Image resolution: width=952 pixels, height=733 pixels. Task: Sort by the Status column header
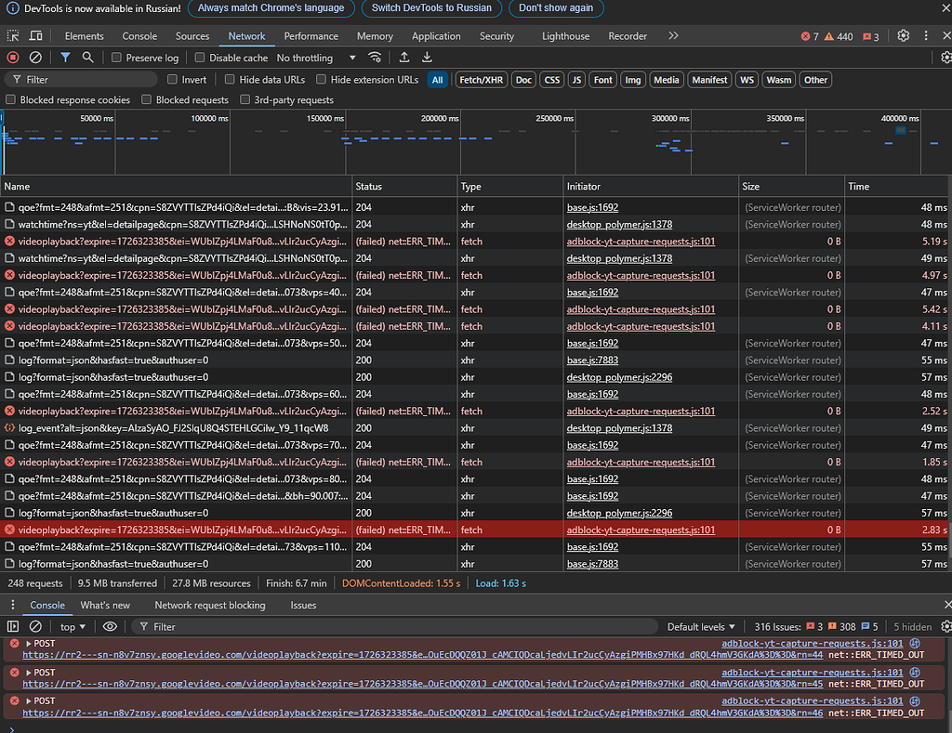404,187
